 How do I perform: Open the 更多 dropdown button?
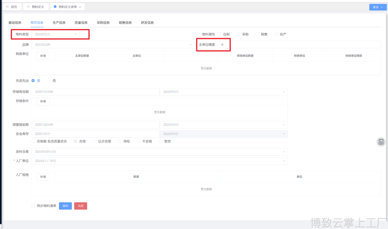377,7
